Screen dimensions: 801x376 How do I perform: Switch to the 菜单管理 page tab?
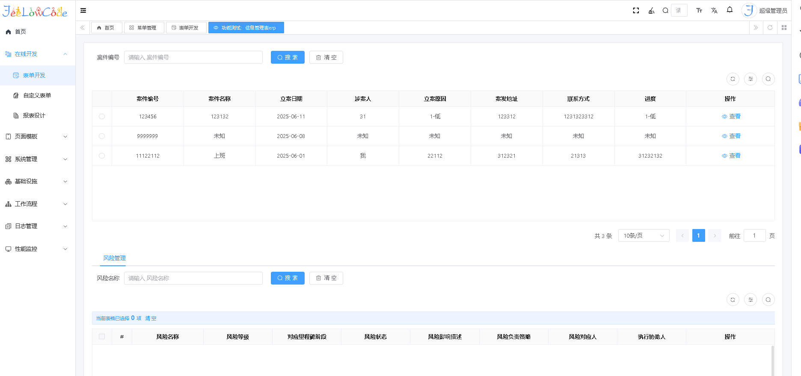point(143,28)
